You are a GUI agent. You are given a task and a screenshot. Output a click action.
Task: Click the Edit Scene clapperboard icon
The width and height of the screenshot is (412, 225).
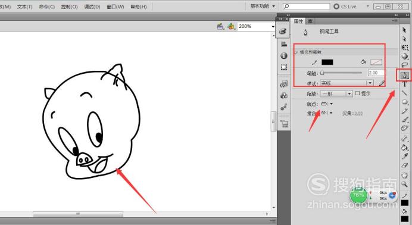point(220,27)
